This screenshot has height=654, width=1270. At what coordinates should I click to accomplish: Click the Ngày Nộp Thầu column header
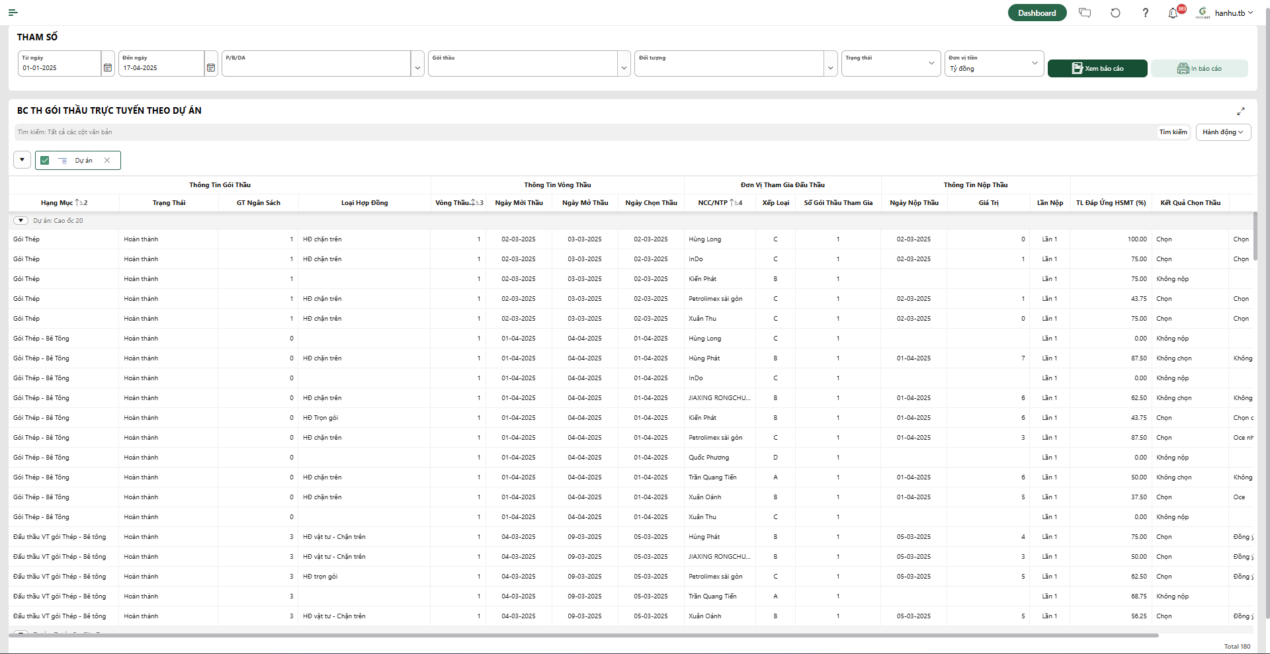(x=914, y=203)
